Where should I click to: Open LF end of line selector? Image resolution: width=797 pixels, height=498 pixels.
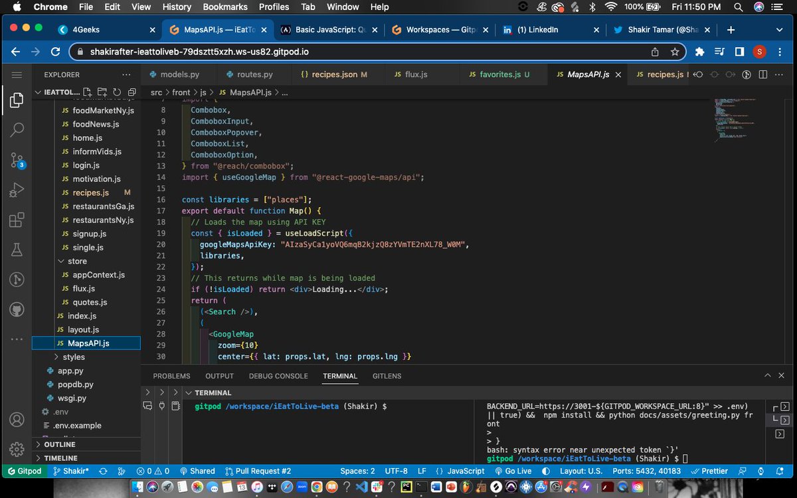pos(422,471)
